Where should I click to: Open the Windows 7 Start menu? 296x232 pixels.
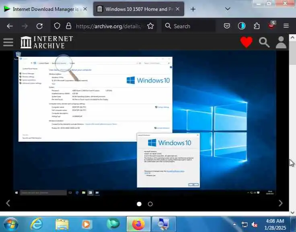click(11, 224)
